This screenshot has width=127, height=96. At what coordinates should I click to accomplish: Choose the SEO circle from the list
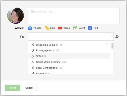point(69,56)
